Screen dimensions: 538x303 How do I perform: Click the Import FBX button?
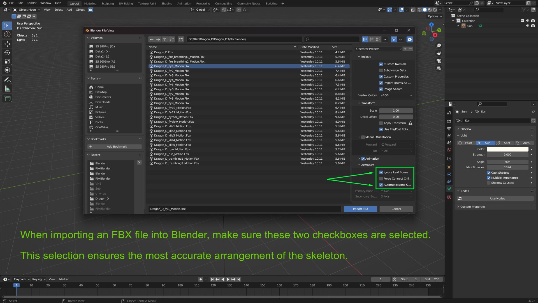click(360, 209)
